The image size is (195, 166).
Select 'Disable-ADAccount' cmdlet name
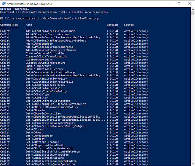click(x=39, y=60)
